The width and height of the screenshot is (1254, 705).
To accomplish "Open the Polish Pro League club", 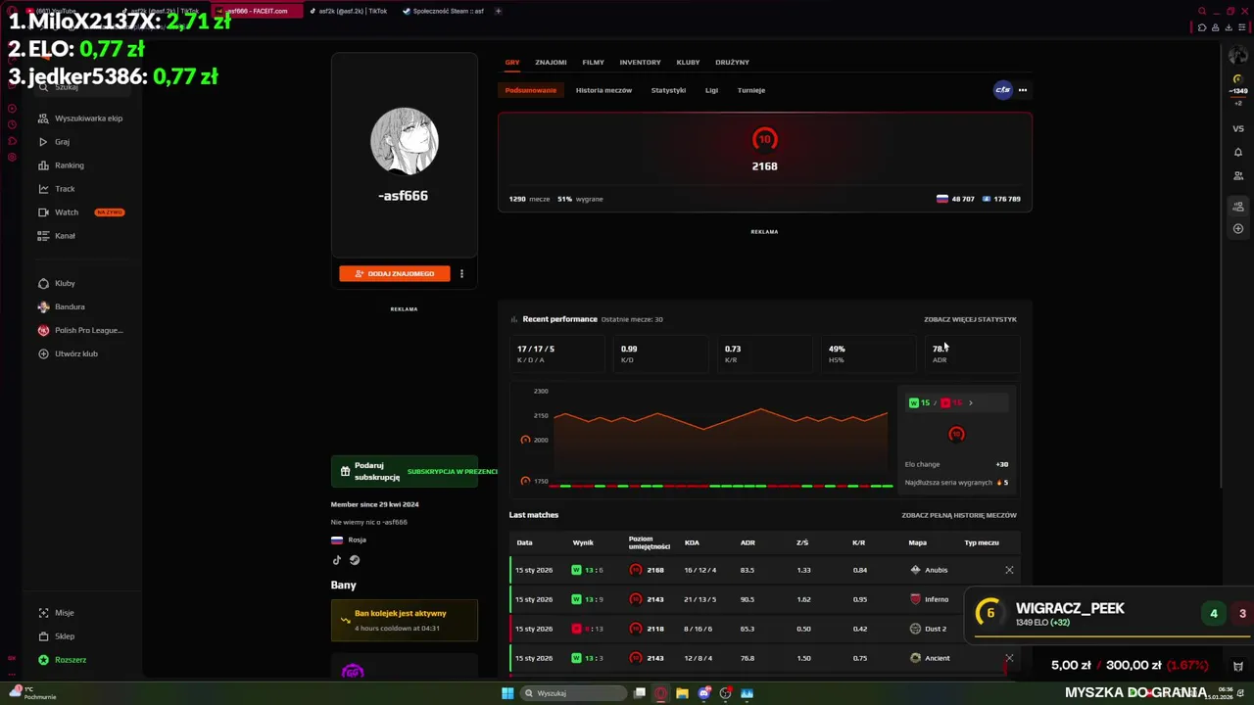I will pyautogui.click(x=80, y=330).
